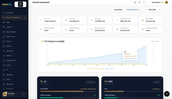This screenshot has width=172, height=99.
Task: Expand the İK submenu chevron
Action: 24,70
